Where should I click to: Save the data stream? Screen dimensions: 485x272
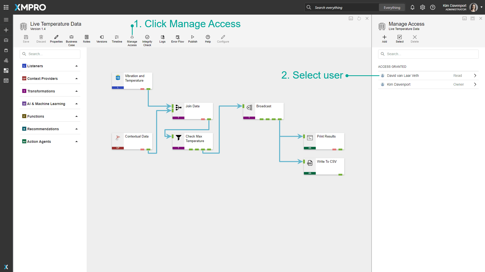point(26,39)
